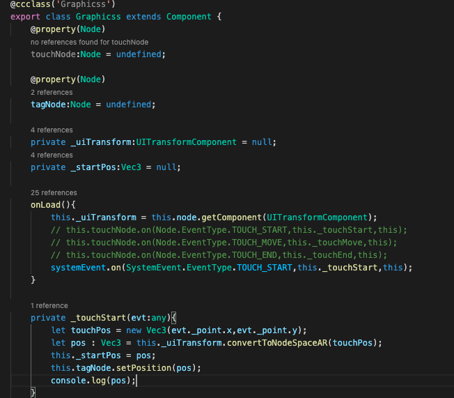Click 'convertToNodeSpaceAR' method call
This screenshot has height=398, width=454.
277,343
